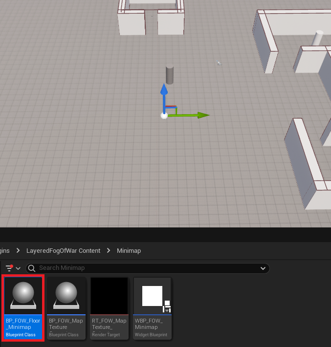This screenshot has width=331, height=347.
Task: Expand chevron before LayeredFogOfWar Content breadcrumb
Action: click(x=18, y=250)
